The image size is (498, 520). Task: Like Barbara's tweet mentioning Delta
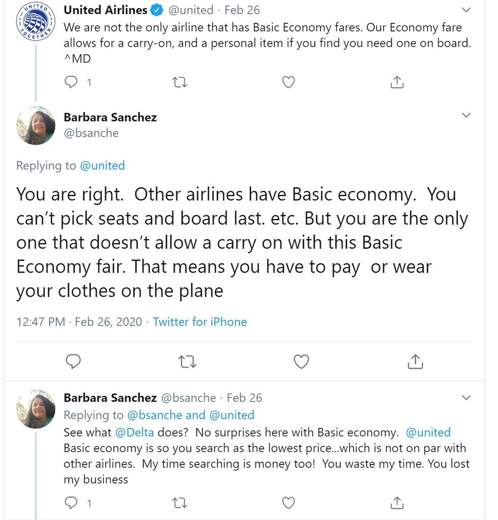click(288, 503)
